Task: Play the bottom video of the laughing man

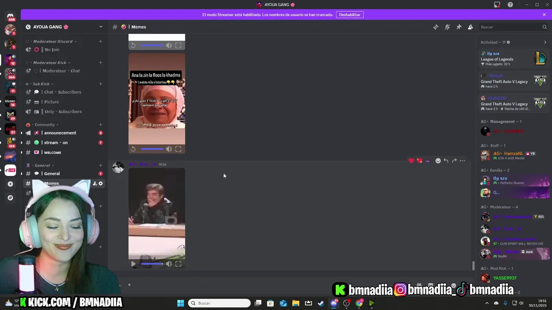Action: pyautogui.click(x=133, y=264)
